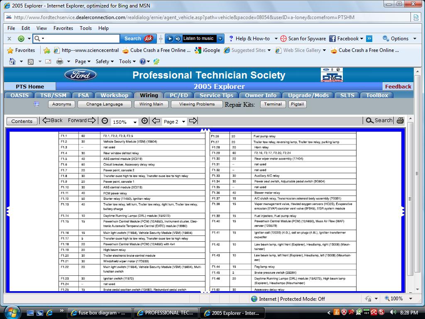The image size is (425, 319).
Task: Click the Acronyms button
Action: click(61, 104)
